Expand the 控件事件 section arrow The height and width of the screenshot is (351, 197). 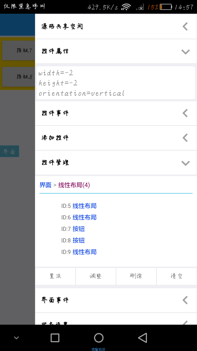point(185,113)
